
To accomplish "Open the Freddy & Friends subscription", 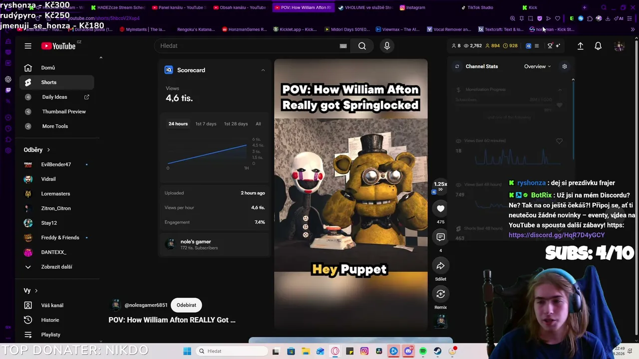I will click(57, 237).
